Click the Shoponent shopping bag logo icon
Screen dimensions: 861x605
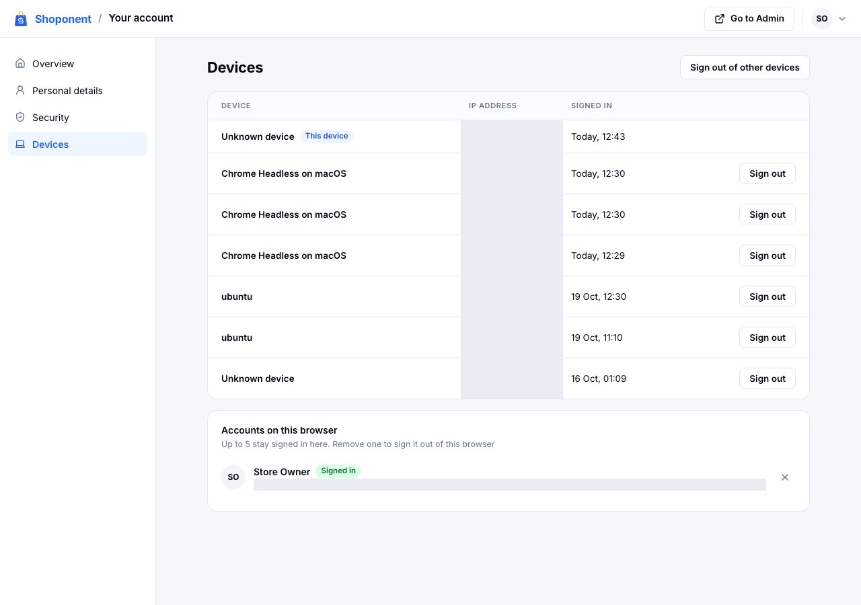(21, 19)
